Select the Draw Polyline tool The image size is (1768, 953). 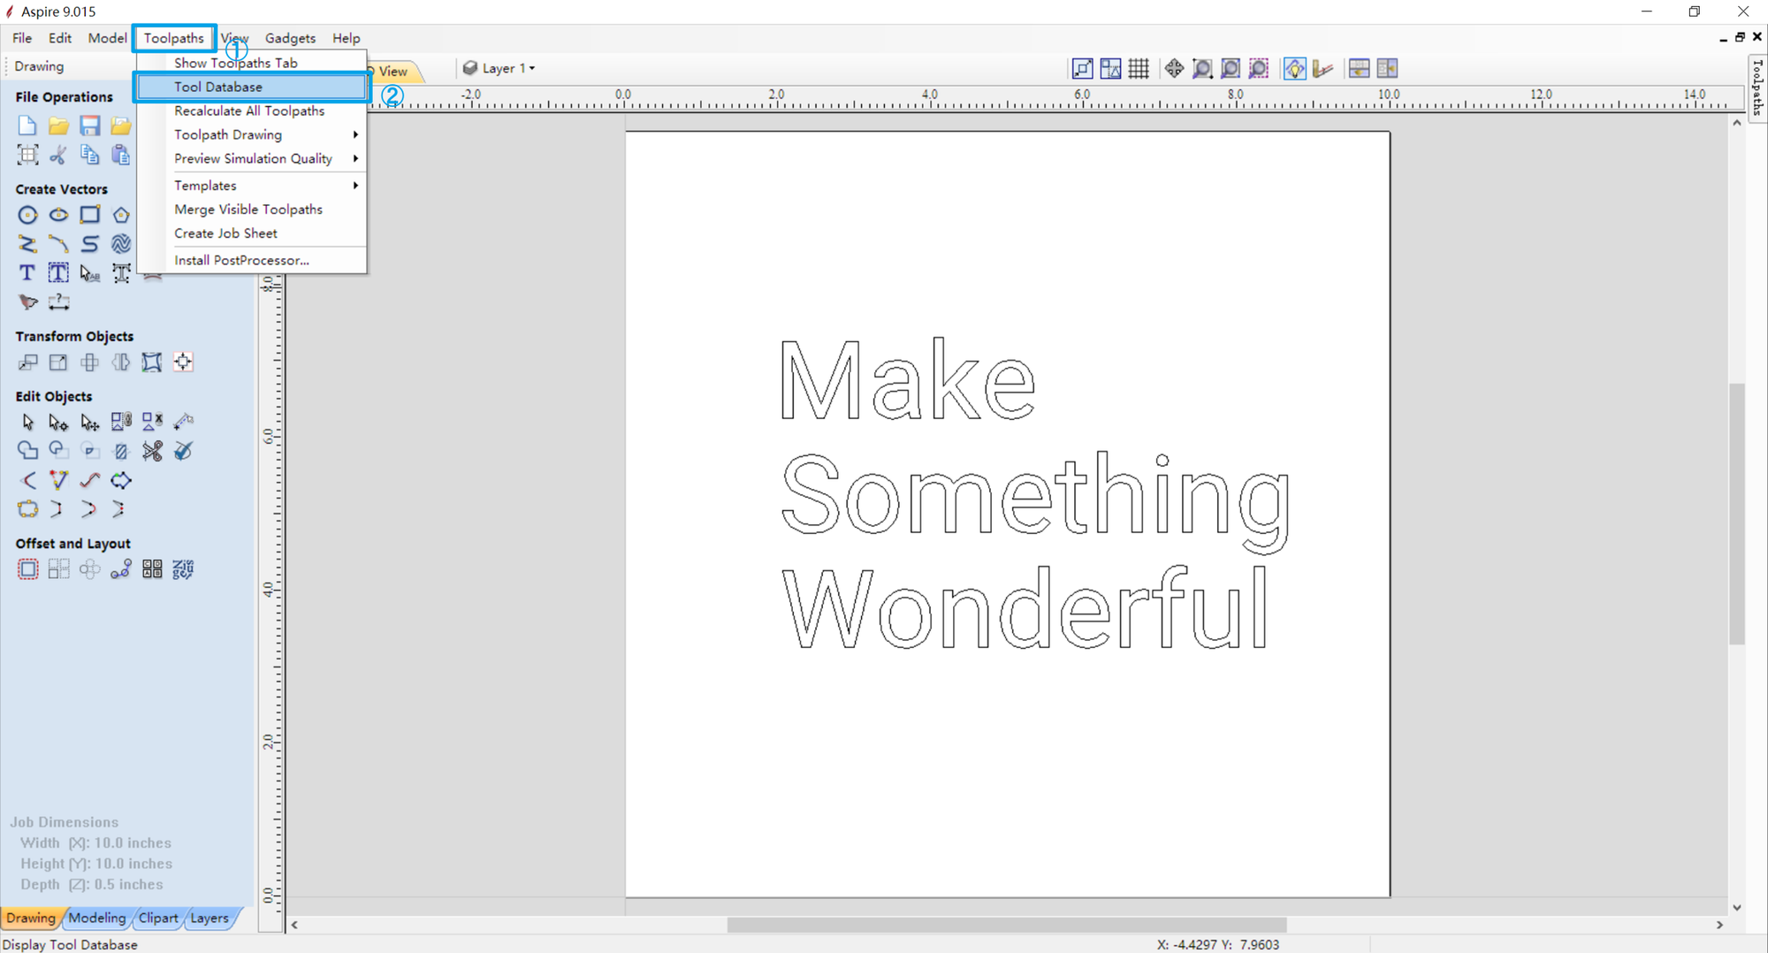[27, 244]
